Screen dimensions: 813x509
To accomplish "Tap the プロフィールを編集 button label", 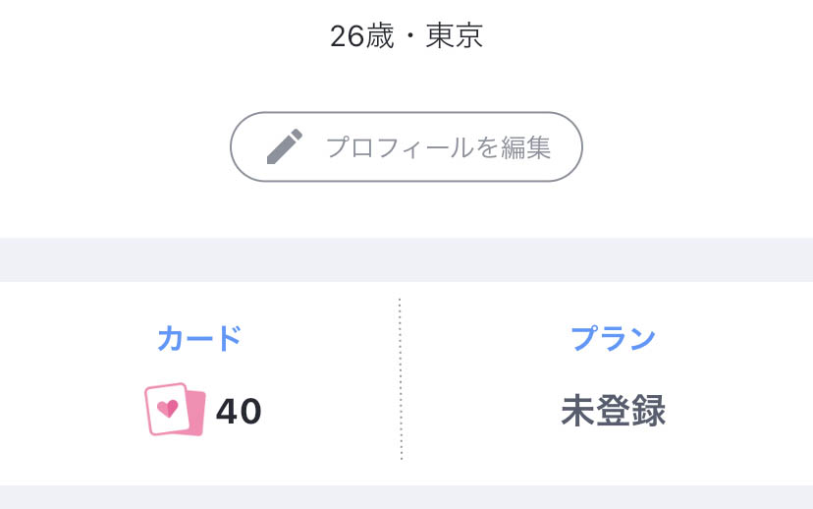I will click(x=438, y=147).
